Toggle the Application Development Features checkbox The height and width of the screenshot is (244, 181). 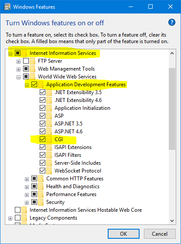pos(34,85)
